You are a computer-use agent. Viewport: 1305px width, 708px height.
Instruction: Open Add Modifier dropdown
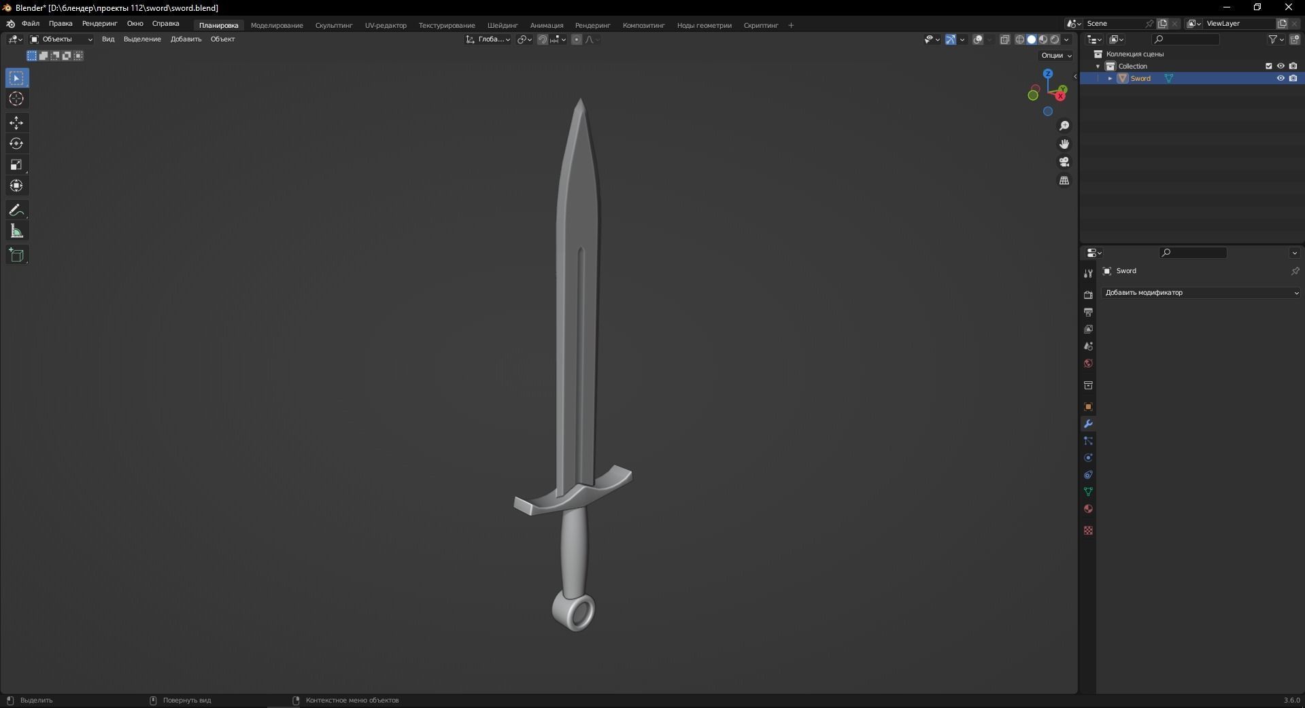(x=1201, y=293)
